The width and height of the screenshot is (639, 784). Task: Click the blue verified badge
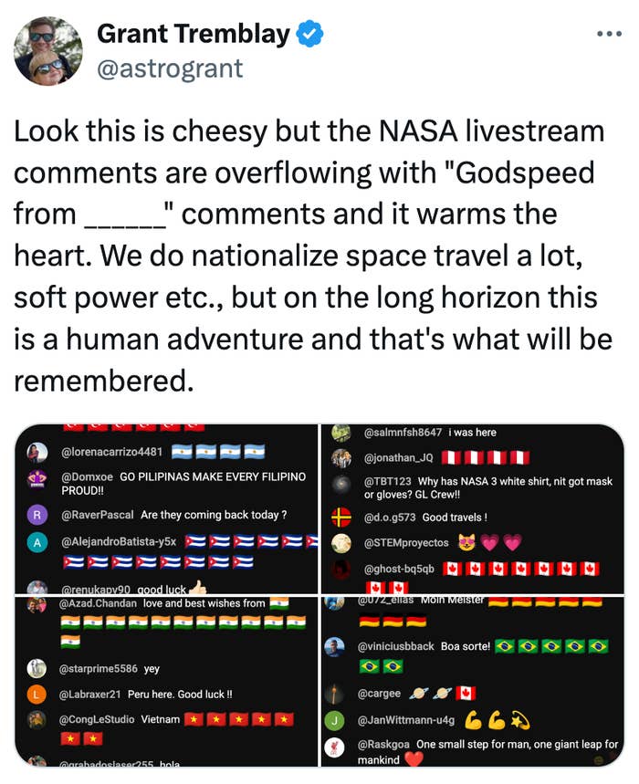coord(310,36)
